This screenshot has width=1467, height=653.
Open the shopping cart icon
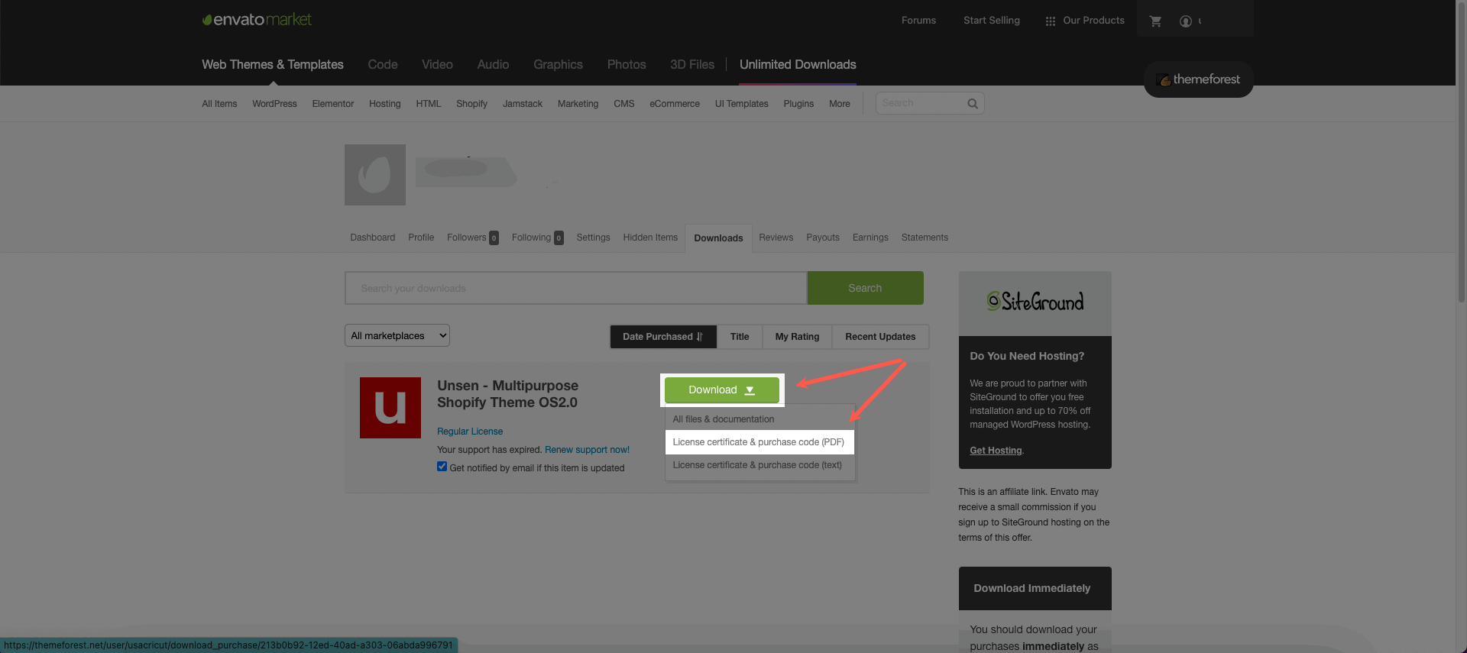click(1155, 21)
